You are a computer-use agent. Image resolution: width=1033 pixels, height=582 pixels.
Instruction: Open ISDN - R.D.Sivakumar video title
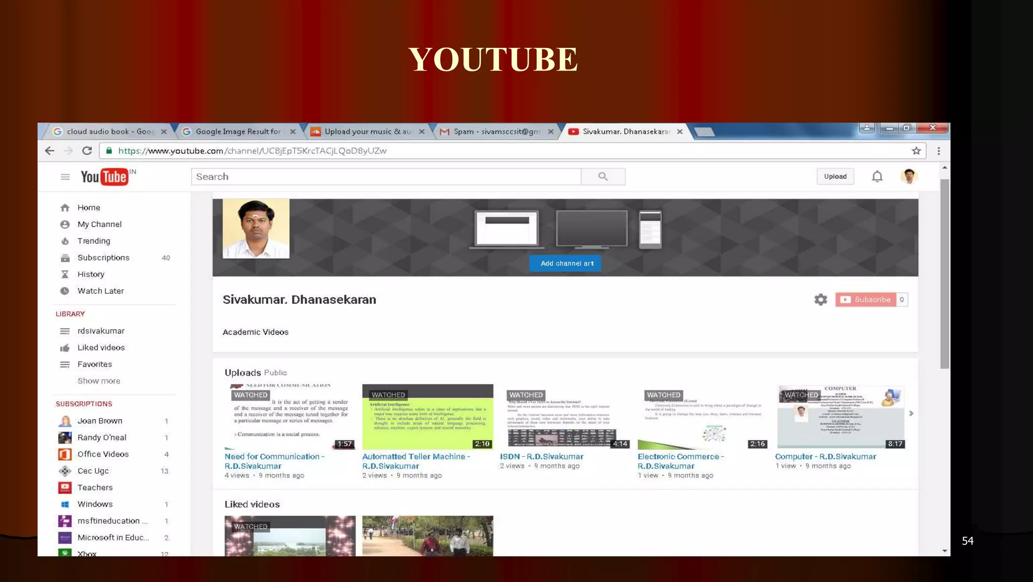(x=542, y=457)
